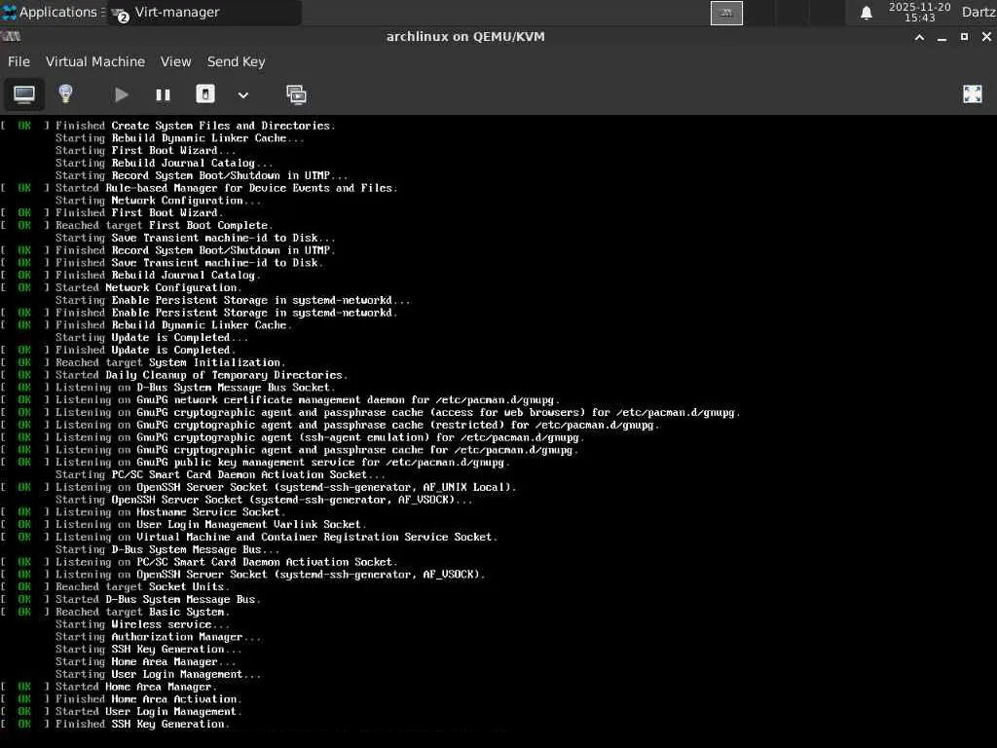Open the manage VM snapshots view
This screenshot has height=748, width=997.
point(296,94)
